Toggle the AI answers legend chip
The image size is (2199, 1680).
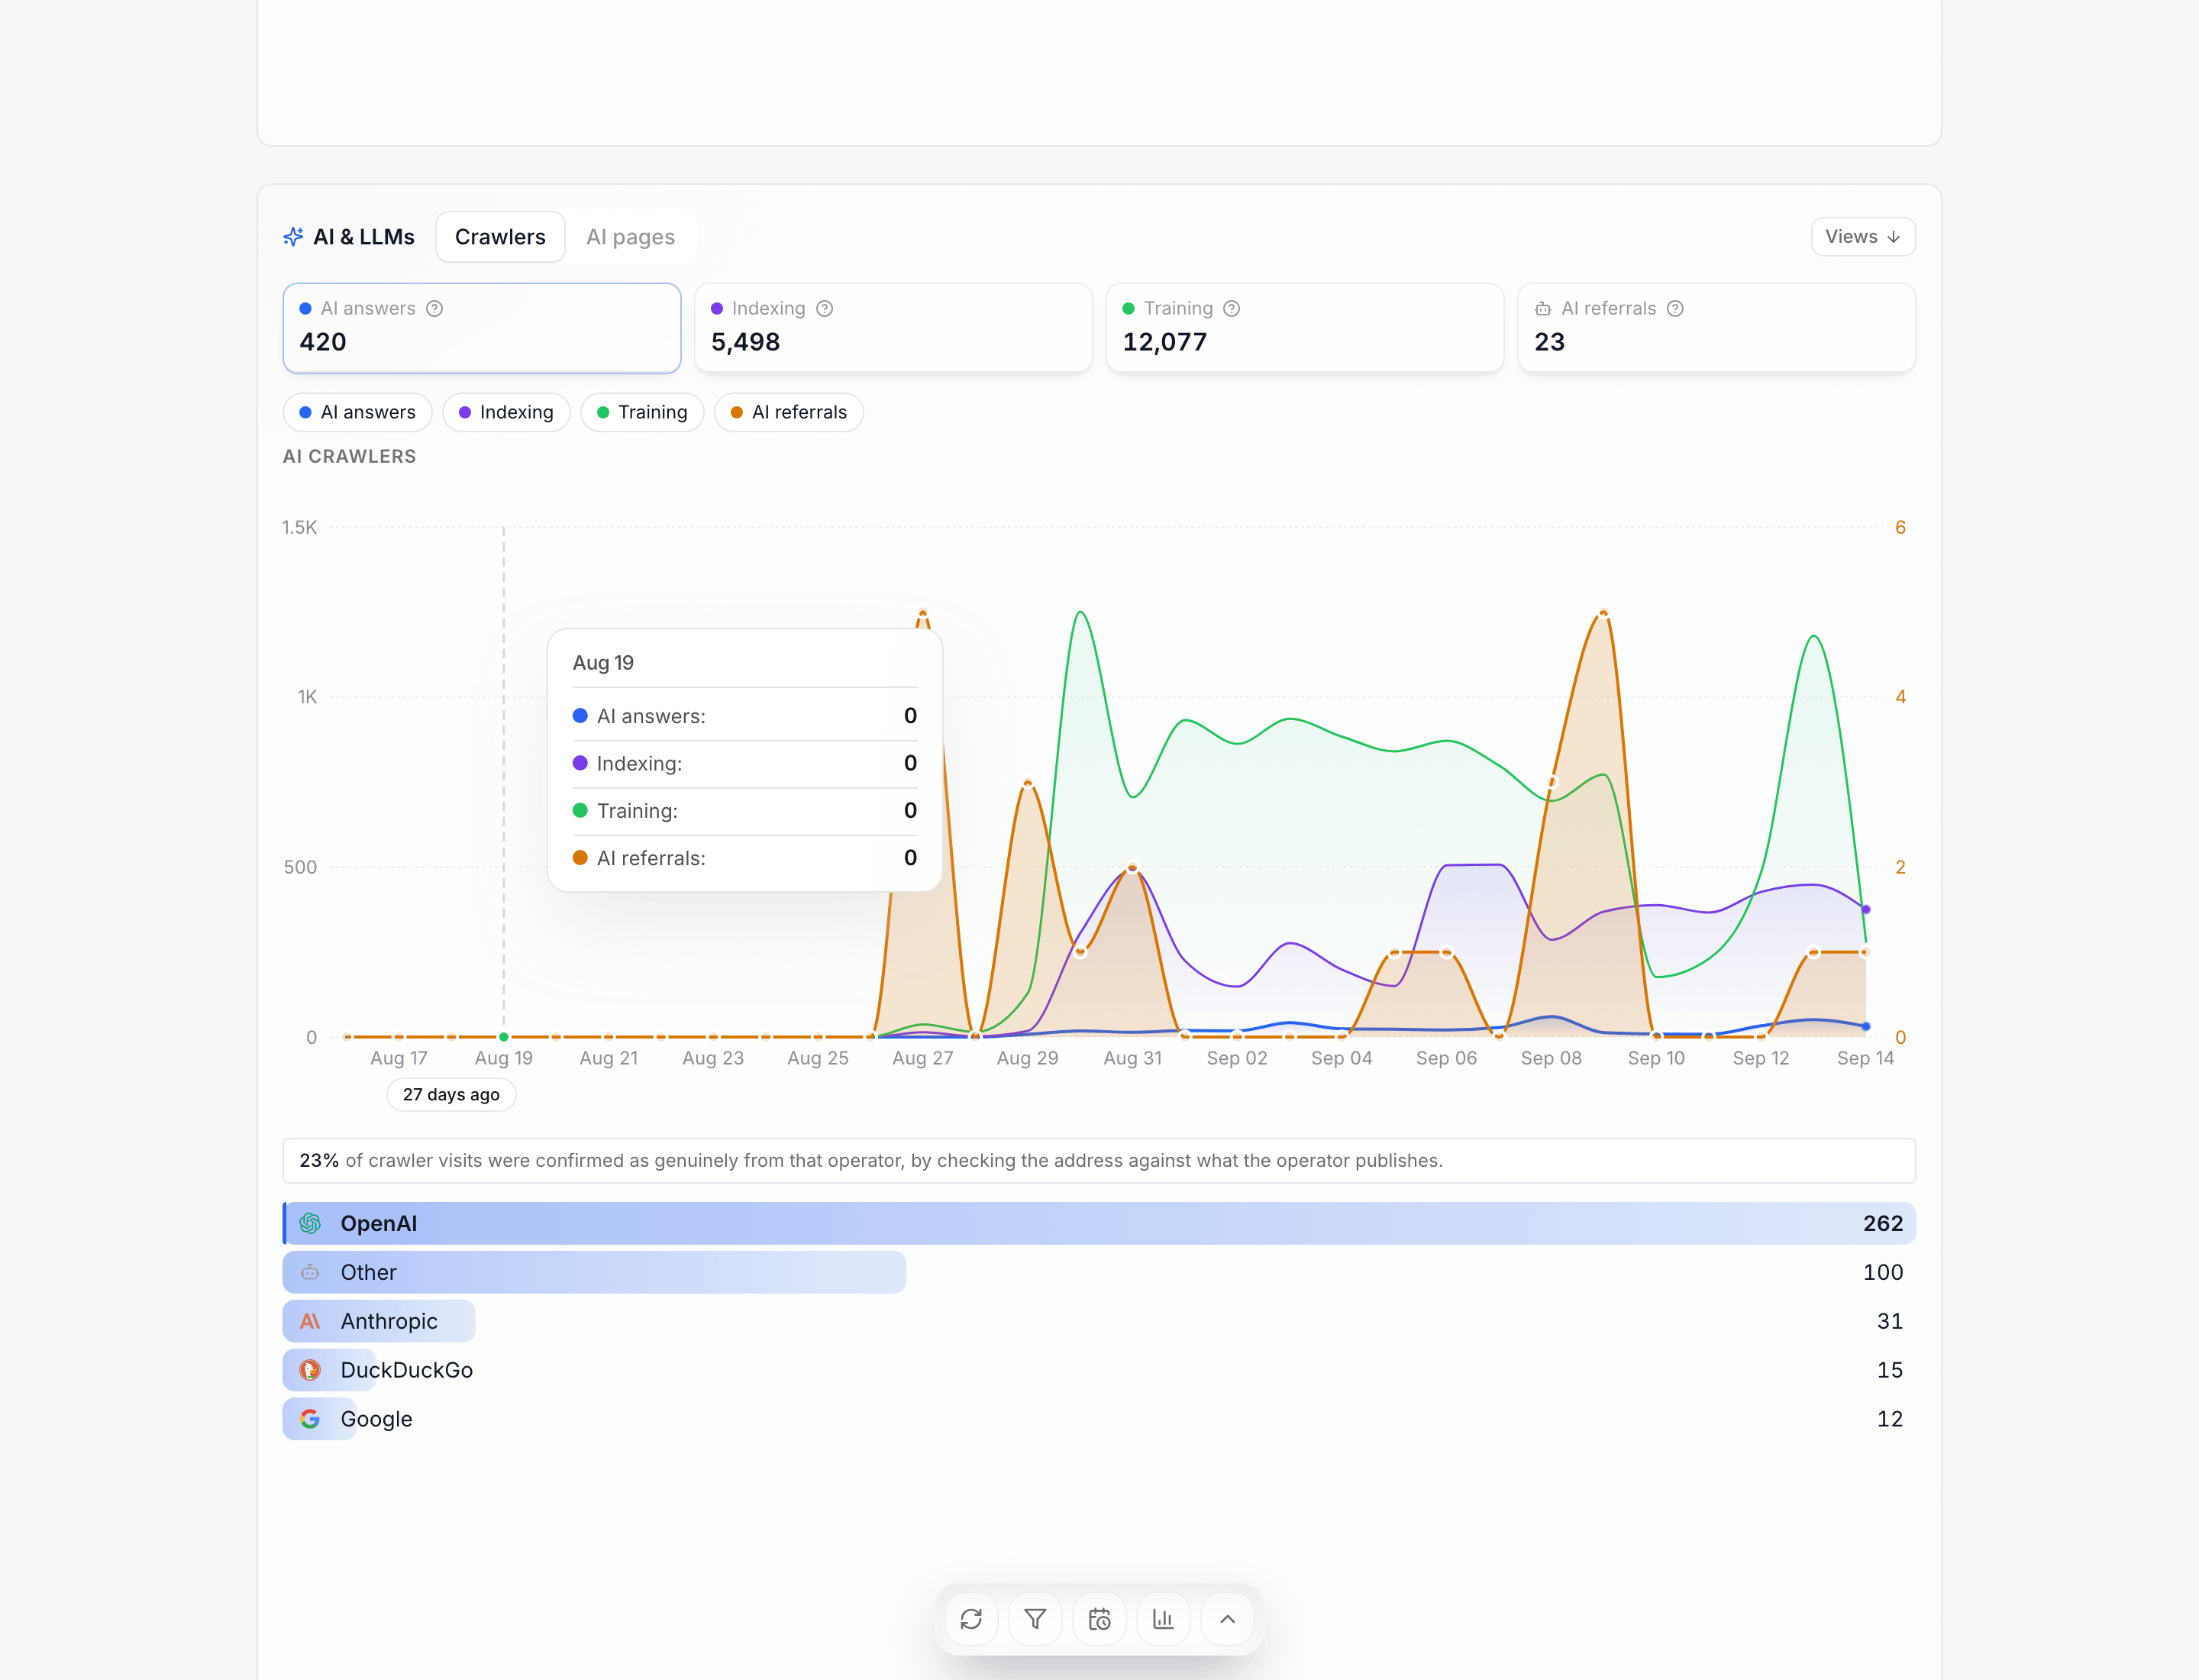(357, 412)
